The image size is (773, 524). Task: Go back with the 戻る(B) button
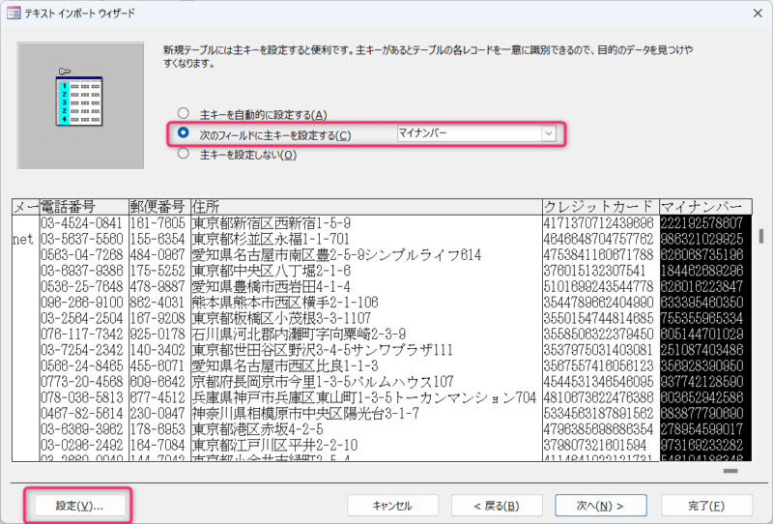click(x=497, y=506)
